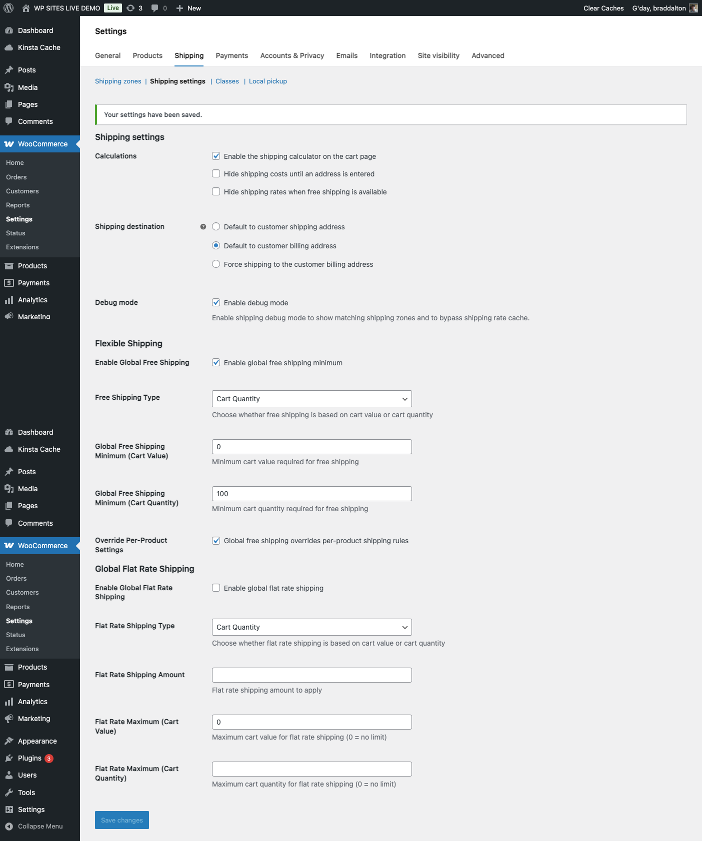
Task: Click the WordPress logo in admin bar
Action: pos(8,8)
